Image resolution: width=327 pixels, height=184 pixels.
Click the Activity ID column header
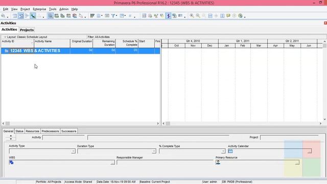(17, 43)
